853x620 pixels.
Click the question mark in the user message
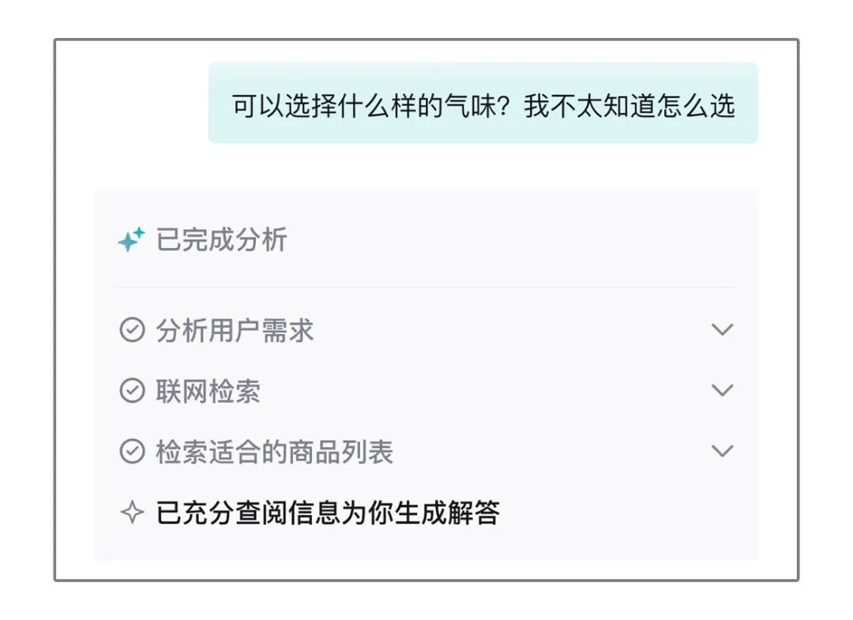511,106
